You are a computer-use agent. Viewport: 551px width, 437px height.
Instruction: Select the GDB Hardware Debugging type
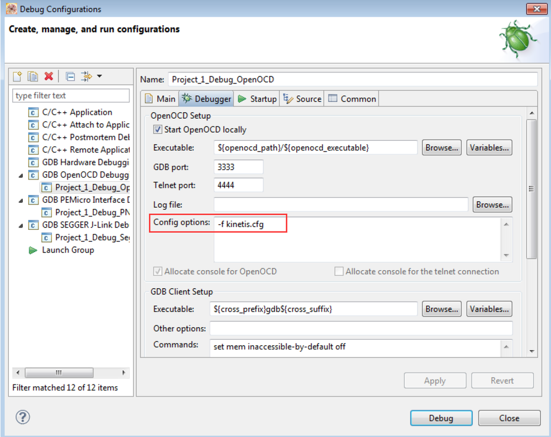(85, 162)
